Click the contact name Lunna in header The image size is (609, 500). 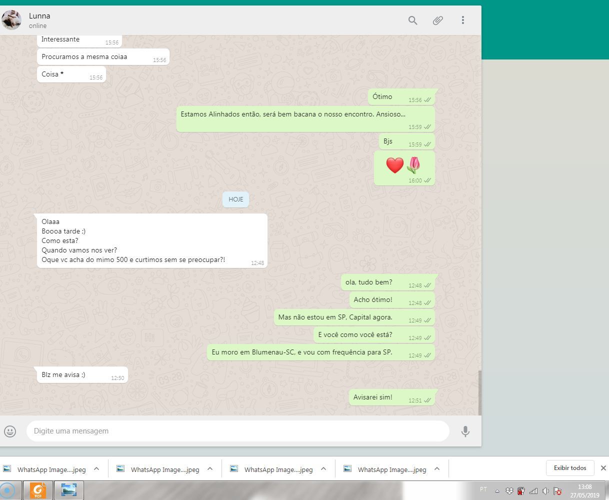click(x=39, y=16)
